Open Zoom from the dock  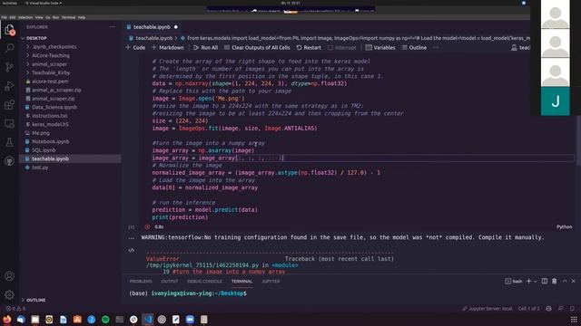tap(190, 320)
